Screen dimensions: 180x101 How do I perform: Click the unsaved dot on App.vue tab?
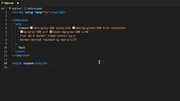click(18, 3)
